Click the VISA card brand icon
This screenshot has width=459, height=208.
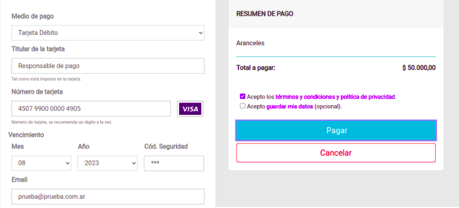[x=190, y=109]
